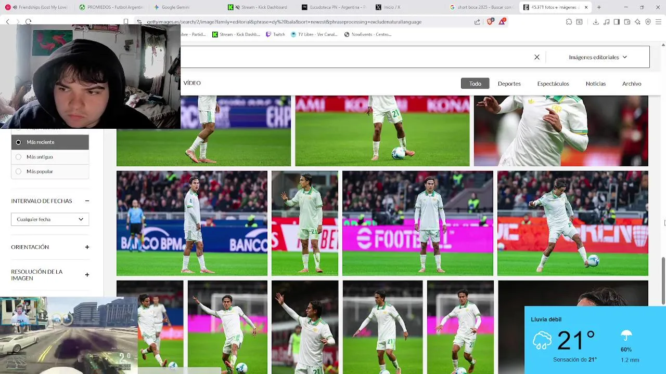666x374 pixels.
Task: Select the Espectáculos category filter
Action: (x=553, y=84)
